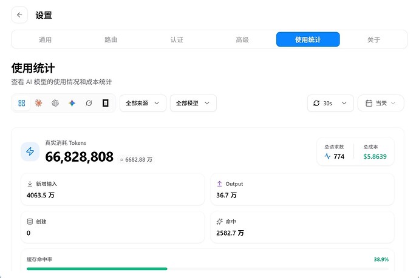Click the 缓存命中率 progress bar
Screen dimensions: 419x278
208,269
